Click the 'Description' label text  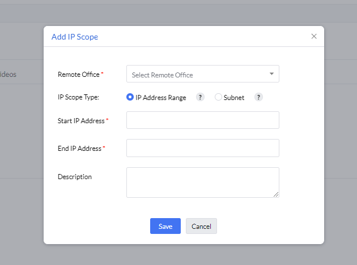tap(75, 177)
